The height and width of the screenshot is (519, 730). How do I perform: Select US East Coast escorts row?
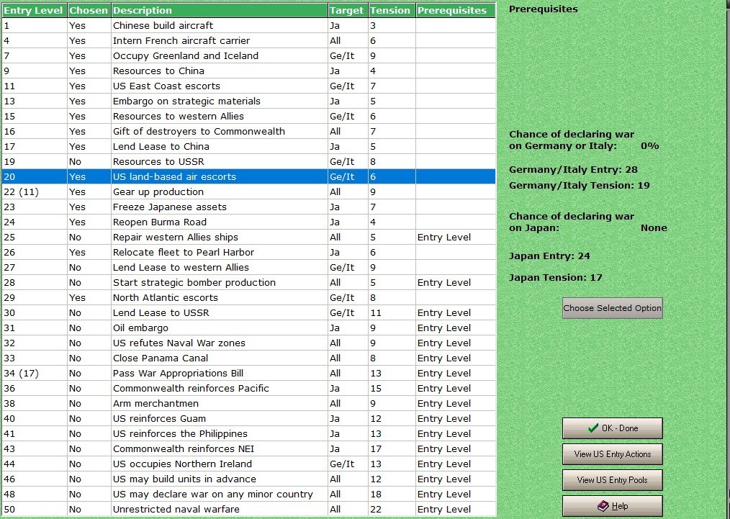(x=248, y=86)
